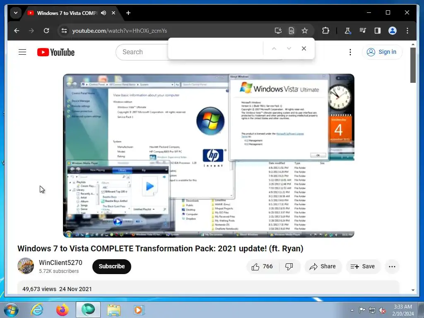Open the Chrome three-dot menu

click(407, 31)
